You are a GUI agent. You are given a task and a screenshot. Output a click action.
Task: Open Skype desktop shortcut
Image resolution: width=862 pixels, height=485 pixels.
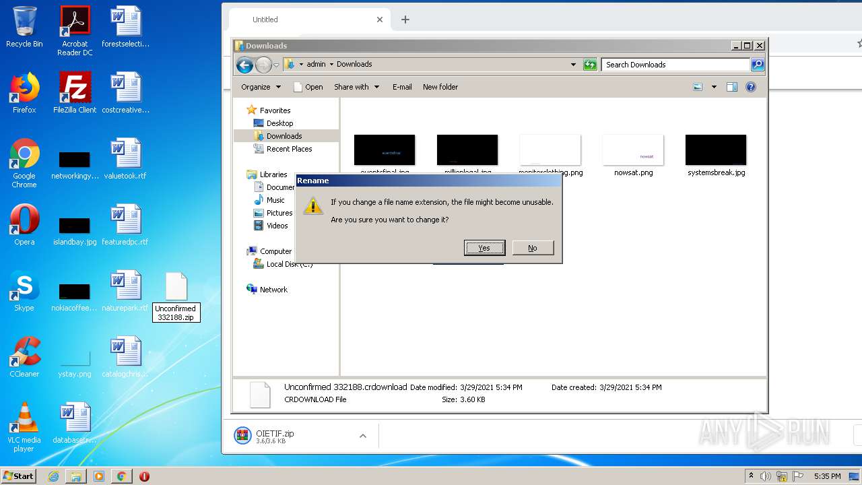pos(24,291)
